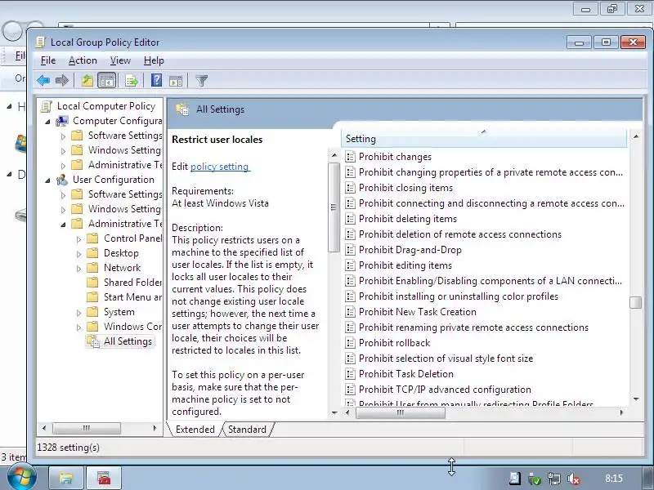Click the User Configuration node icon
This screenshot has width=654, height=490.
click(x=62, y=180)
